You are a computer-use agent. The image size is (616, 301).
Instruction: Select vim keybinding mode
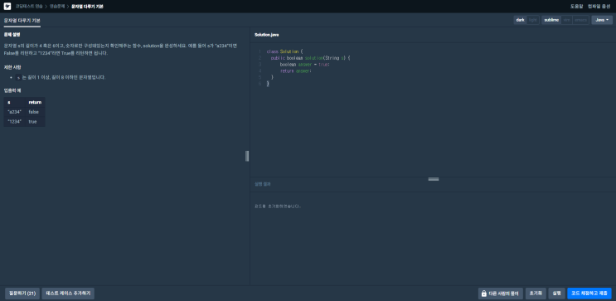click(566, 20)
